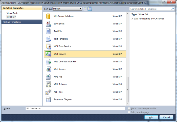
Task: Pick the Text File template icon
Action: pos(48,31)
